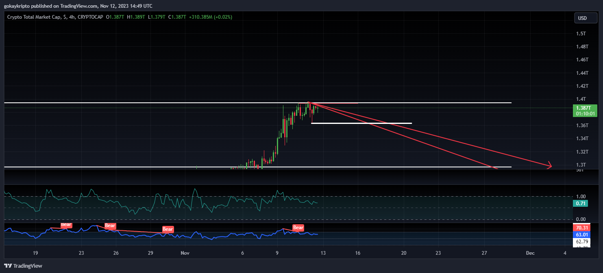Click the 0.00 level on indicator pane
The width and height of the screenshot is (603, 273).
pos(580,219)
